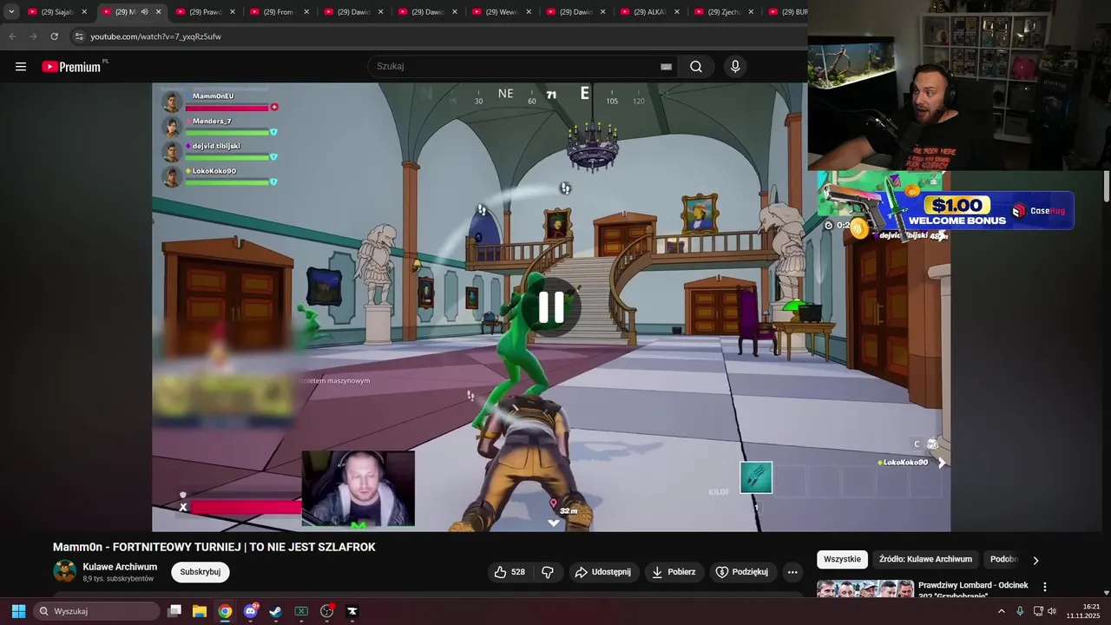Open Steam from the taskbar

click(x=275, y=611)
